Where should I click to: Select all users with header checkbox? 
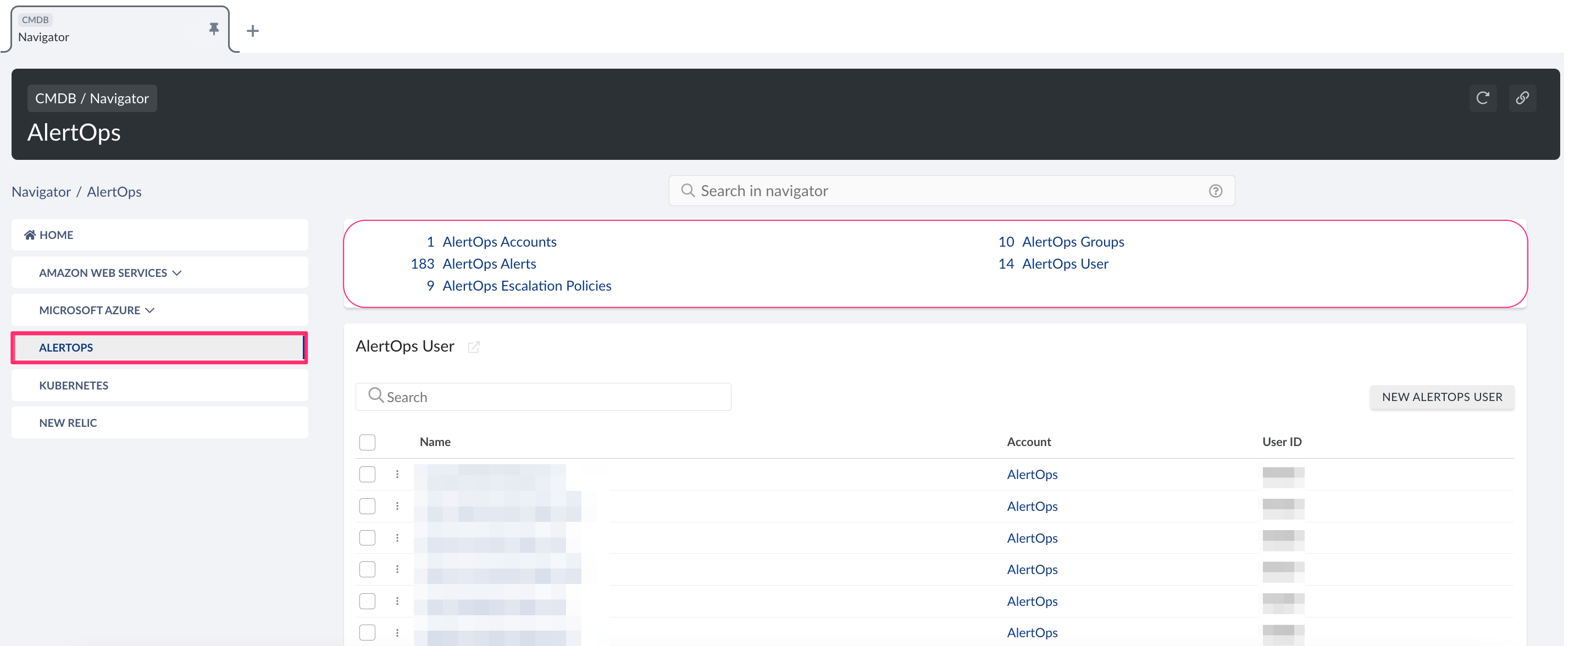pyautogui.click(x=367, y=442)
